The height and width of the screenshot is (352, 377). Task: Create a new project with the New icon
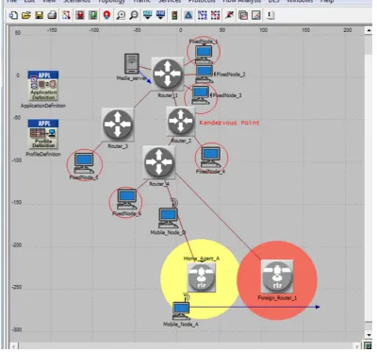coord(13,15)
